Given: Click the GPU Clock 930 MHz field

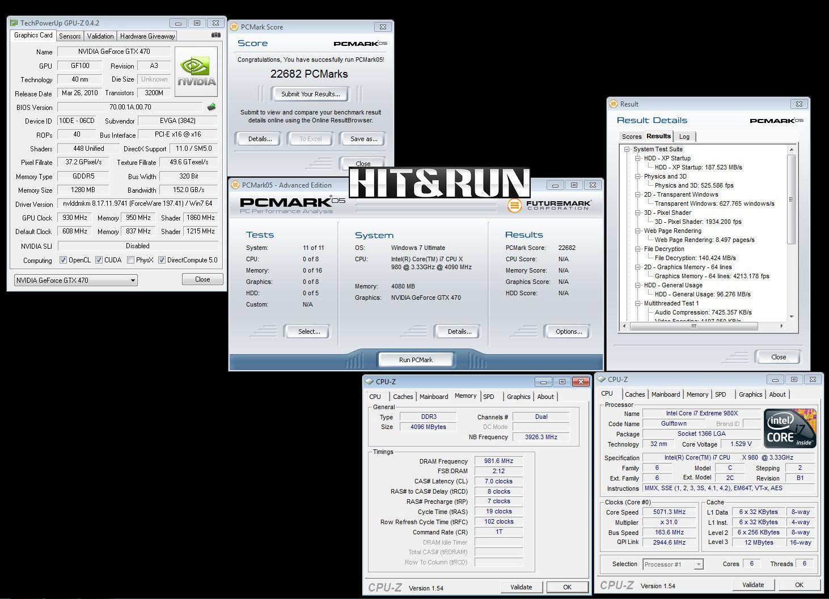Looking at the screenshot, I should tap(75, 218).
